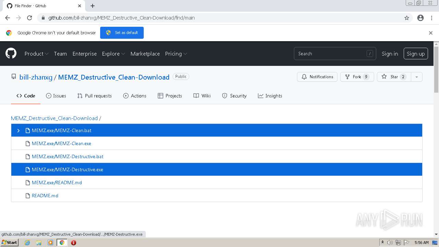Fork the repository

(357, 77)
